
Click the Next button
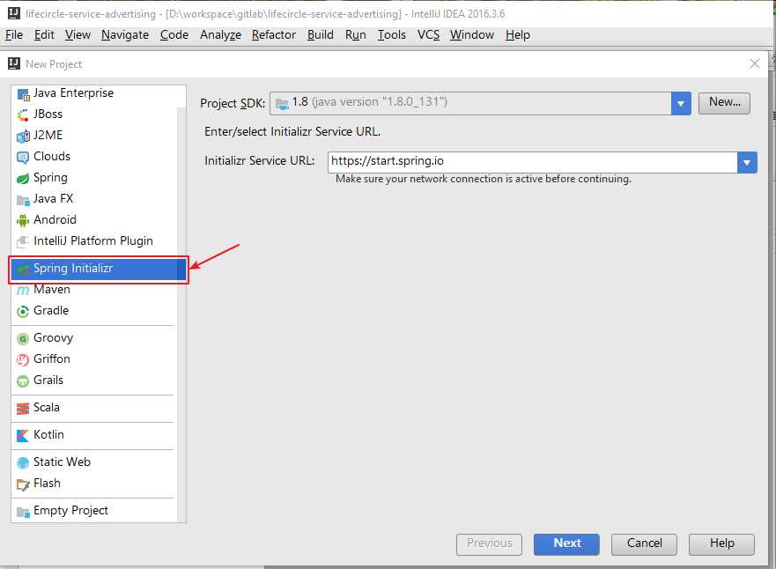[x=566, y=544]
